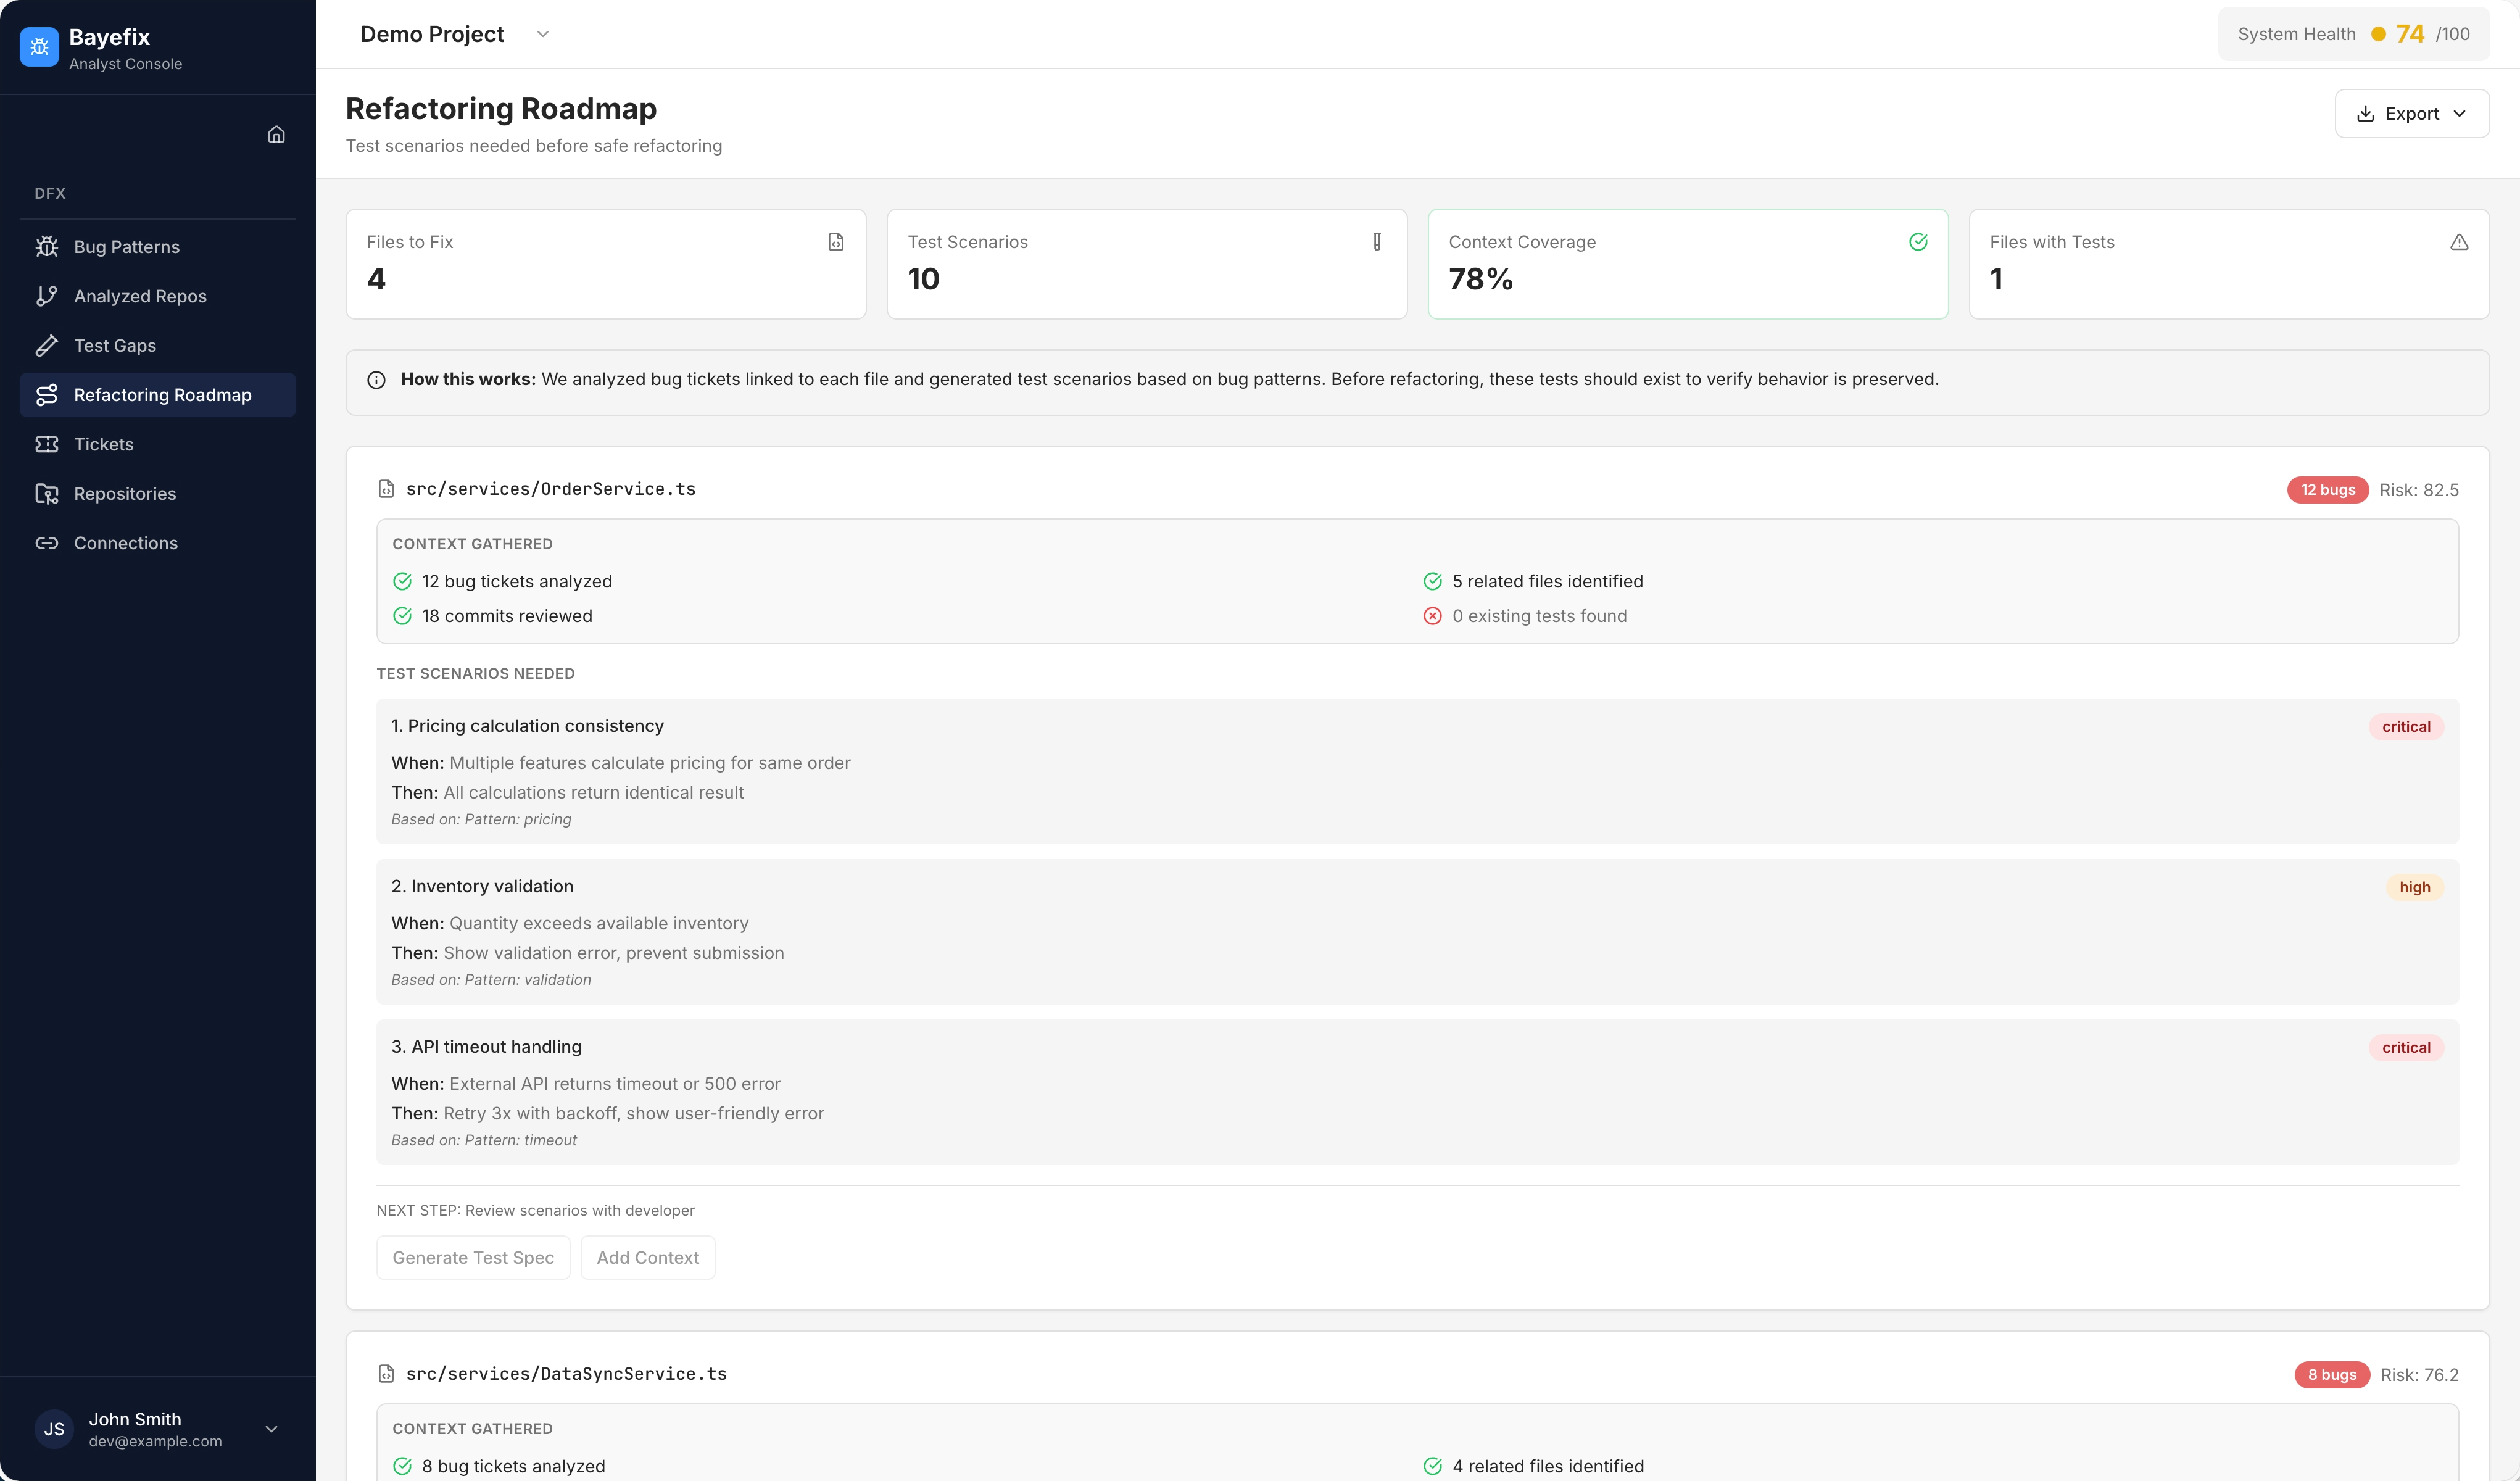Image resolution: width=2520 pixels, height=1481 pixels.
Task: Expand the Export options chevron
Action: [2459, 113]
